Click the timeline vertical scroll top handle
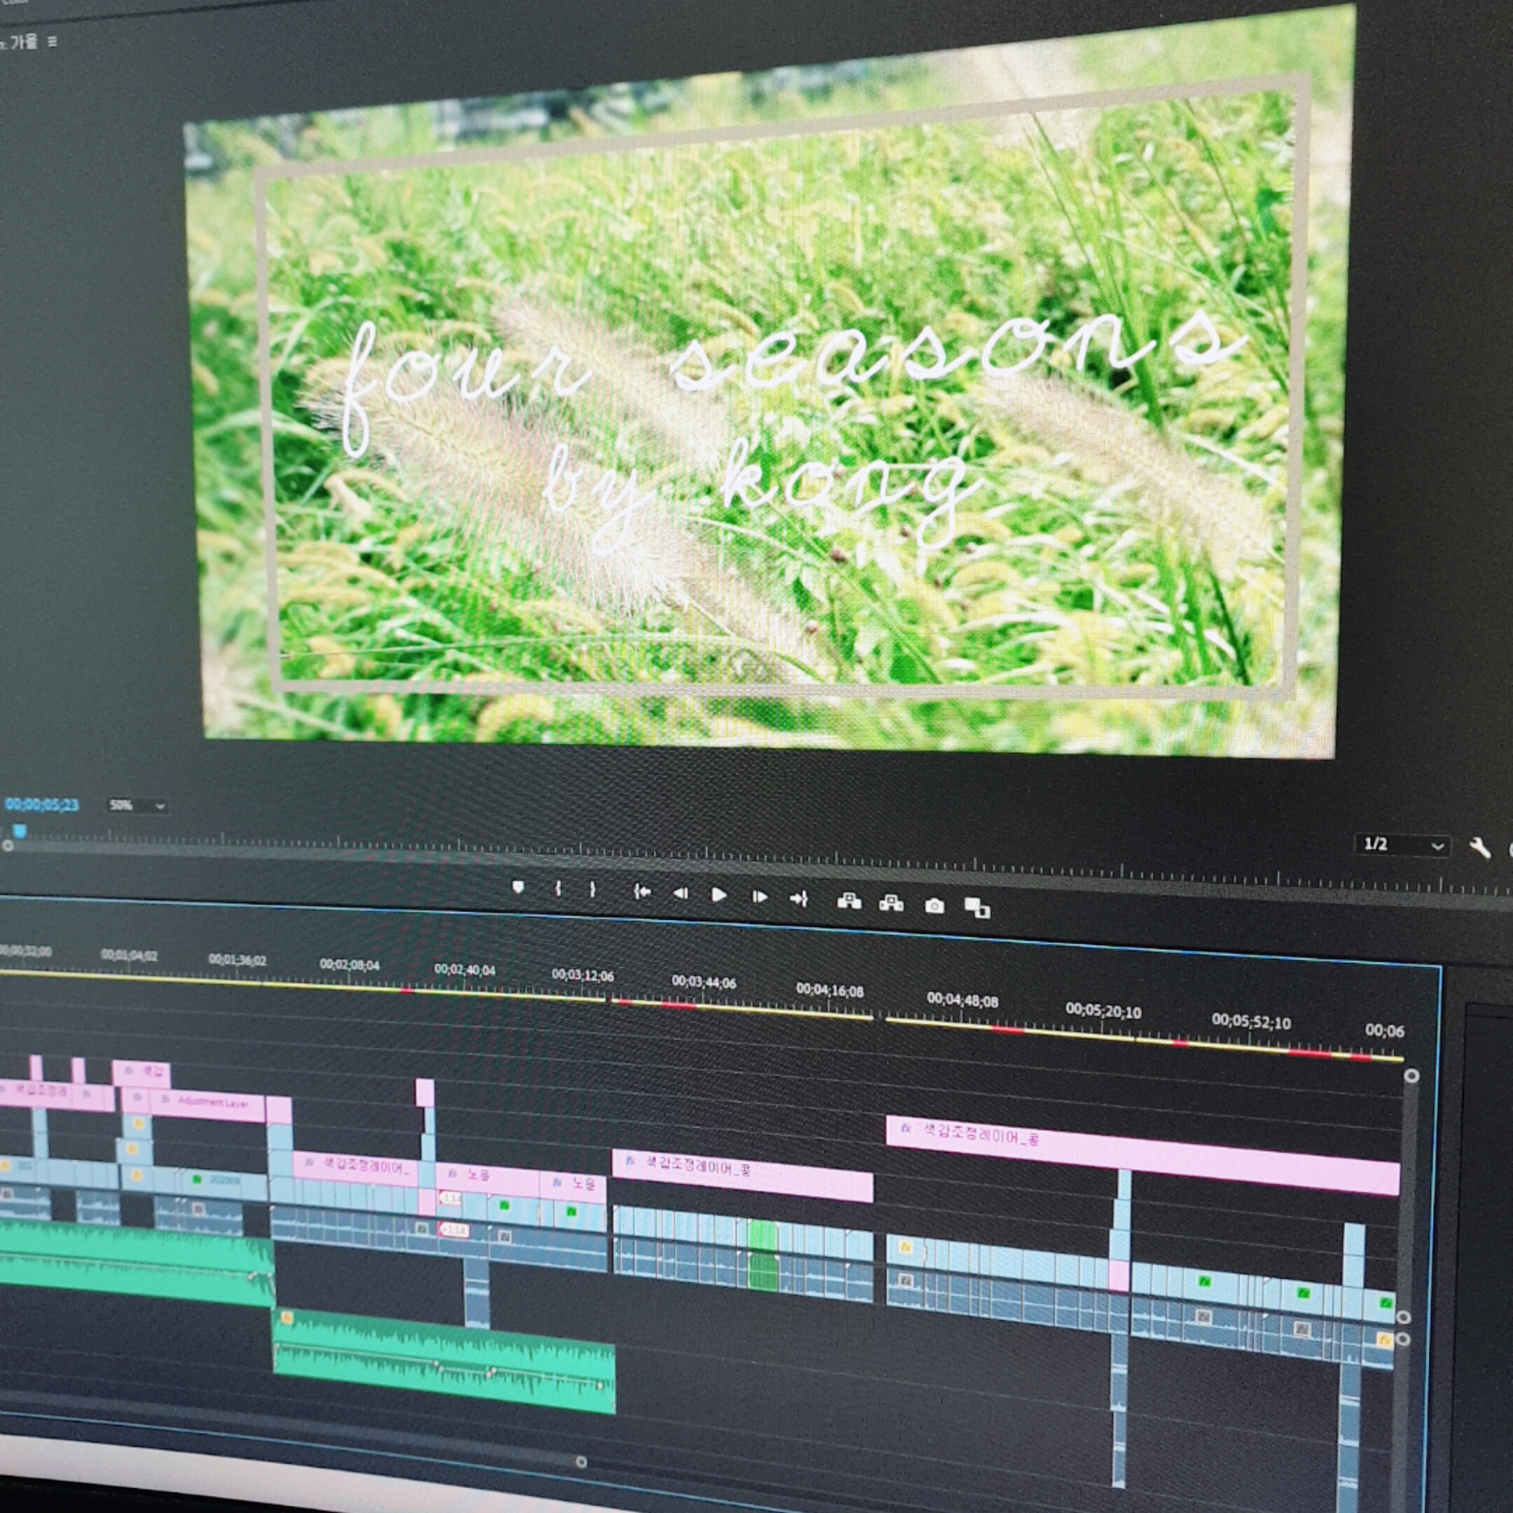 pos(1411,1076)
